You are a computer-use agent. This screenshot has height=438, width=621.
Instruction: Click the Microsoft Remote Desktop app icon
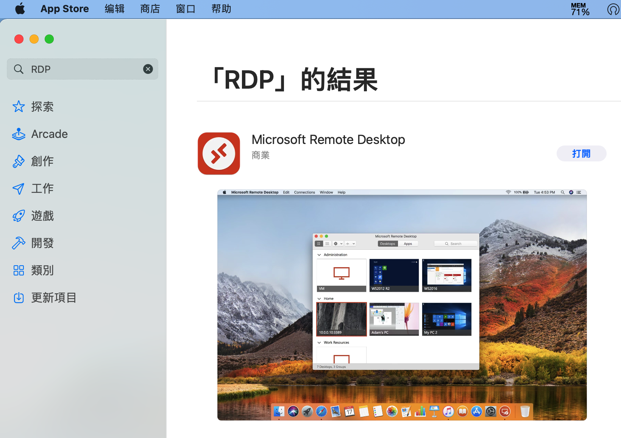pyautogui.click(x=219, y=153)
